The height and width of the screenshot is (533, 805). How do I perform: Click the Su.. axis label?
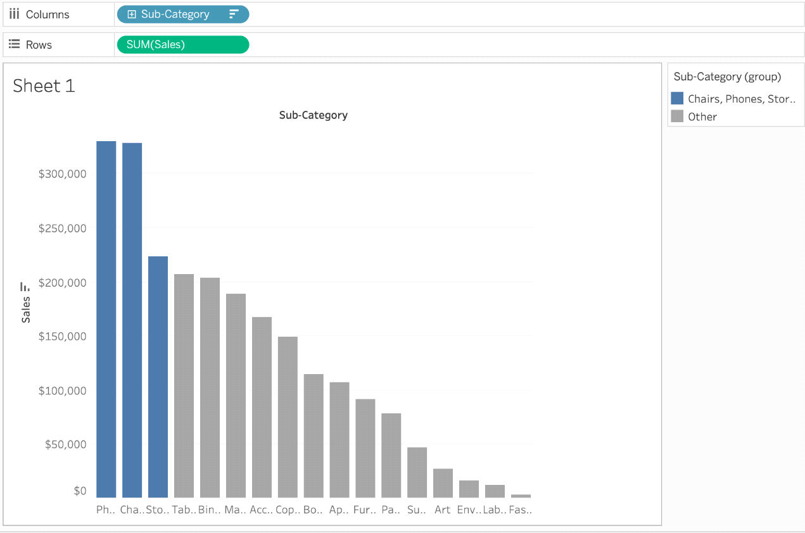(417, 509)
